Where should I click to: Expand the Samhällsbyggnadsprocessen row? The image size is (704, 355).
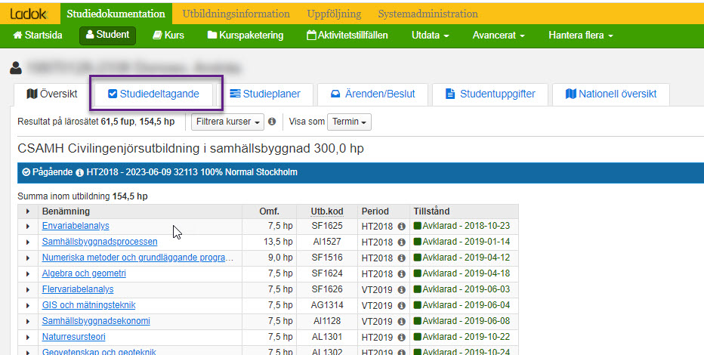[x=28, y=242]
